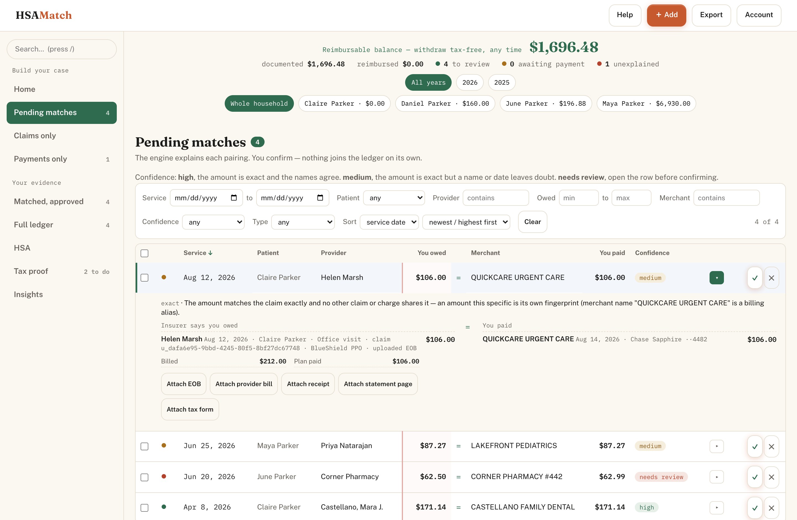Confirm the LAKEFRONT PEDIATRICS match checkmark
Viewport: 797px width, 520px height.
pos(755,446)
